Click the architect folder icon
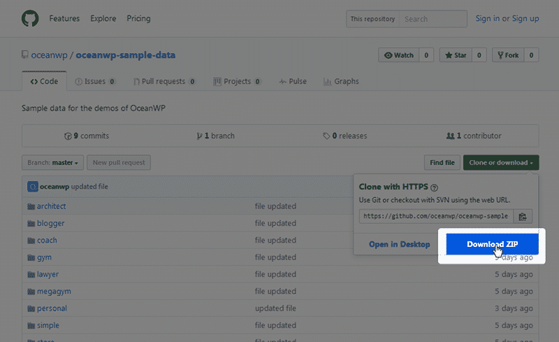This screenshot has height=342, width=559. (31, 206)
